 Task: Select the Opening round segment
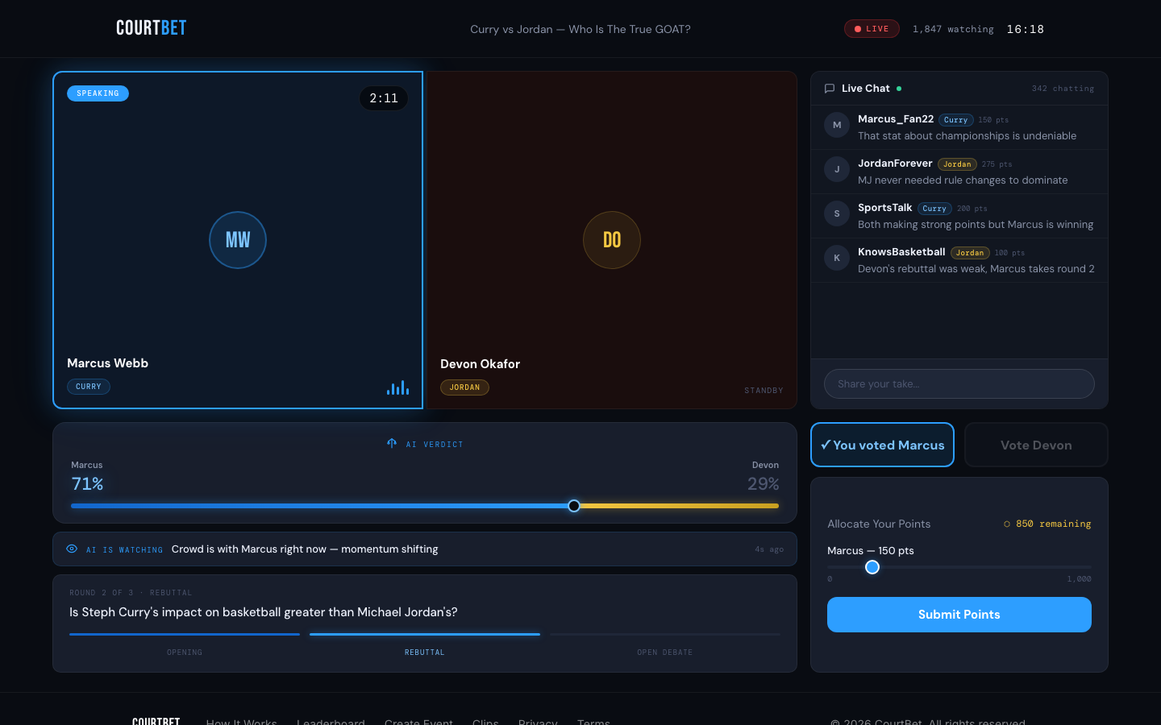coord(185,643)
